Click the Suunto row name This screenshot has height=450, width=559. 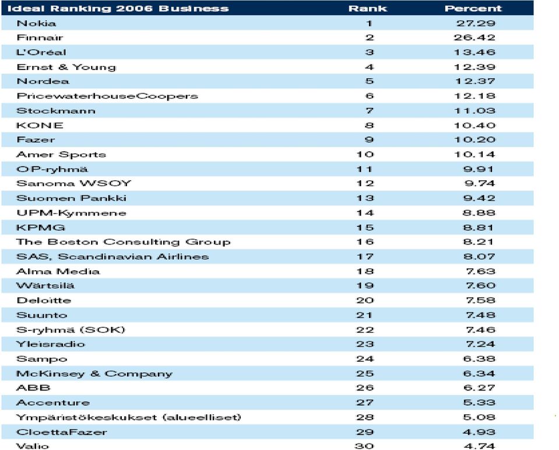(x=42, y=315)
